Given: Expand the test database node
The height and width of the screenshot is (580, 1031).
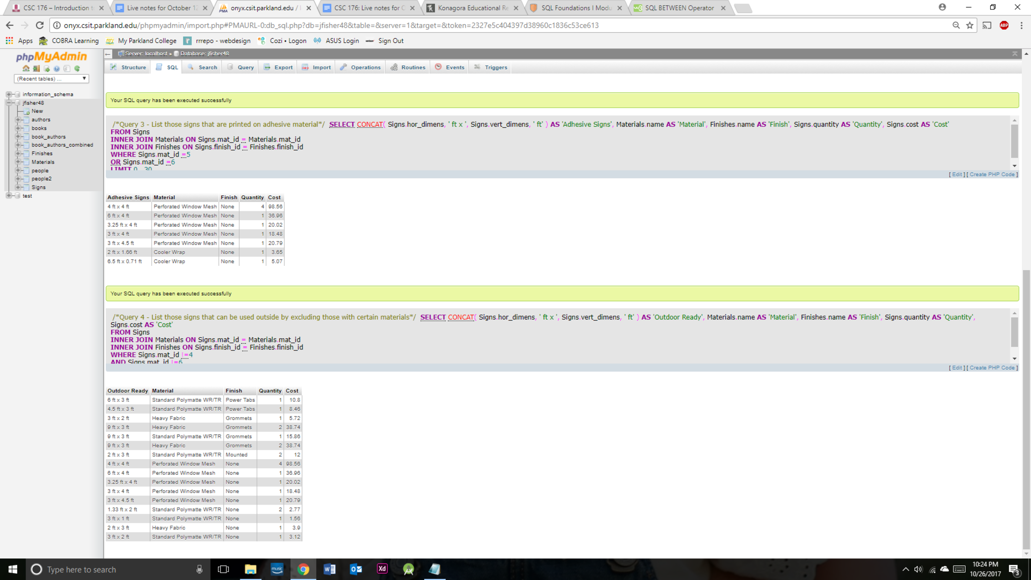Looking at the screenshot, I should point(9,196).
